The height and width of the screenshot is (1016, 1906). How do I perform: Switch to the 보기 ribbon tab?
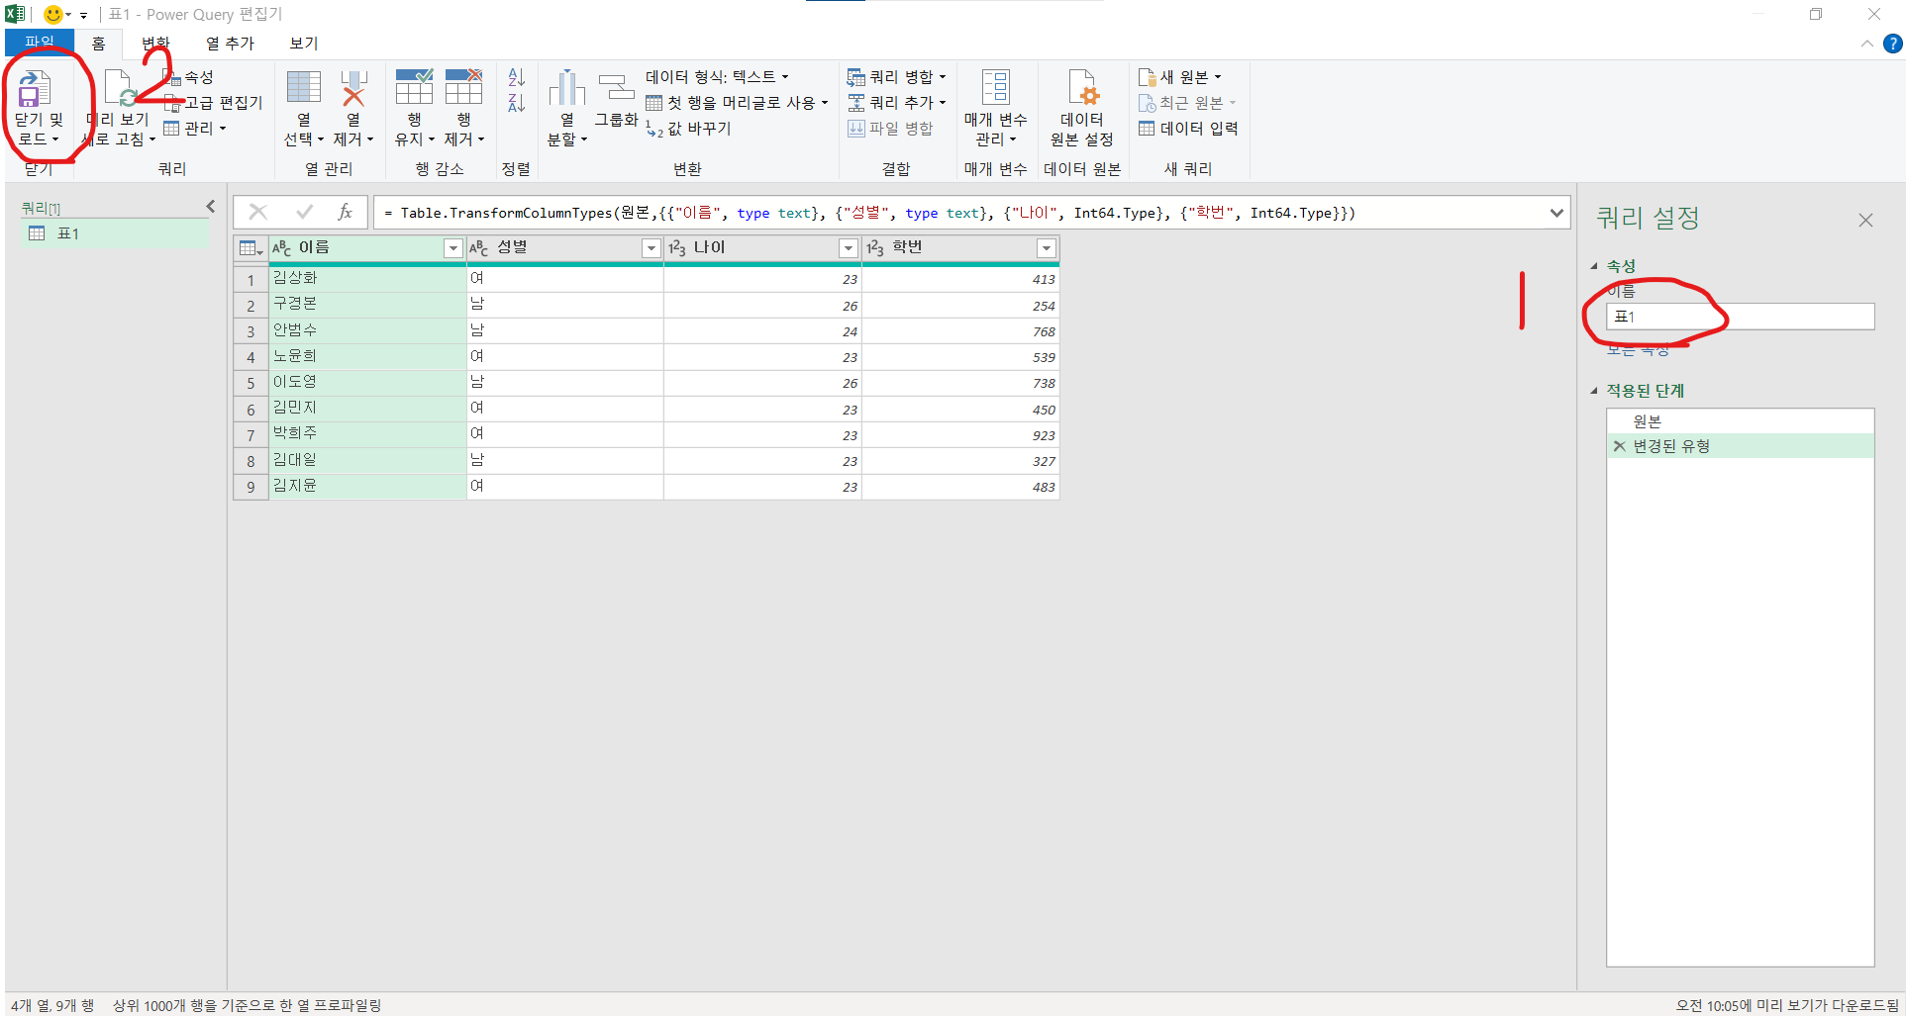point(304,44)
